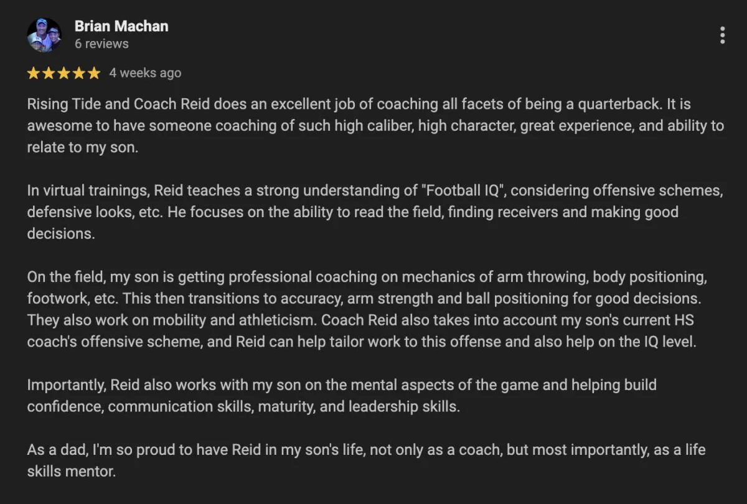Click paragraph beginning "Importantly, Reid also works"
The width and height of the screenshot is (747, 504).
tap(342, 396)
